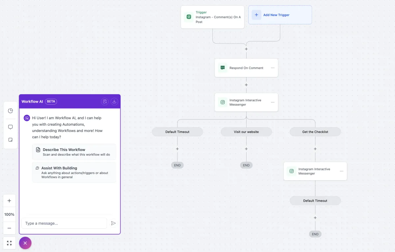This screenshot has height=252, width=395.
Task: Open options menu for Respond On Comment
Action: pos(273,68)
